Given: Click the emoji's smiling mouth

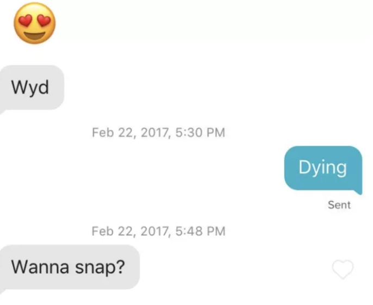Looking at the screenshot, I should point(34,36).
